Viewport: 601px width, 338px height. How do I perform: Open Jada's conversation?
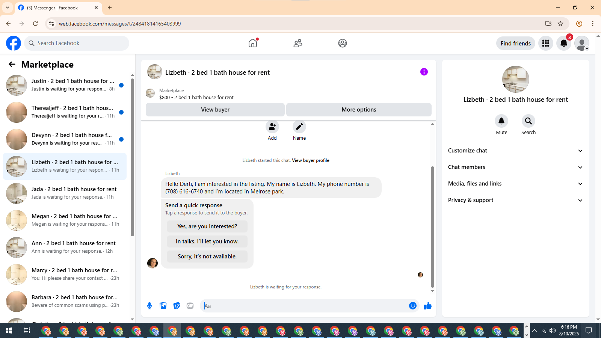point(65,193)
